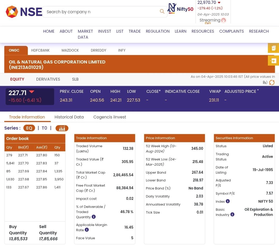Click info icon next to Index

click(228, 201)
